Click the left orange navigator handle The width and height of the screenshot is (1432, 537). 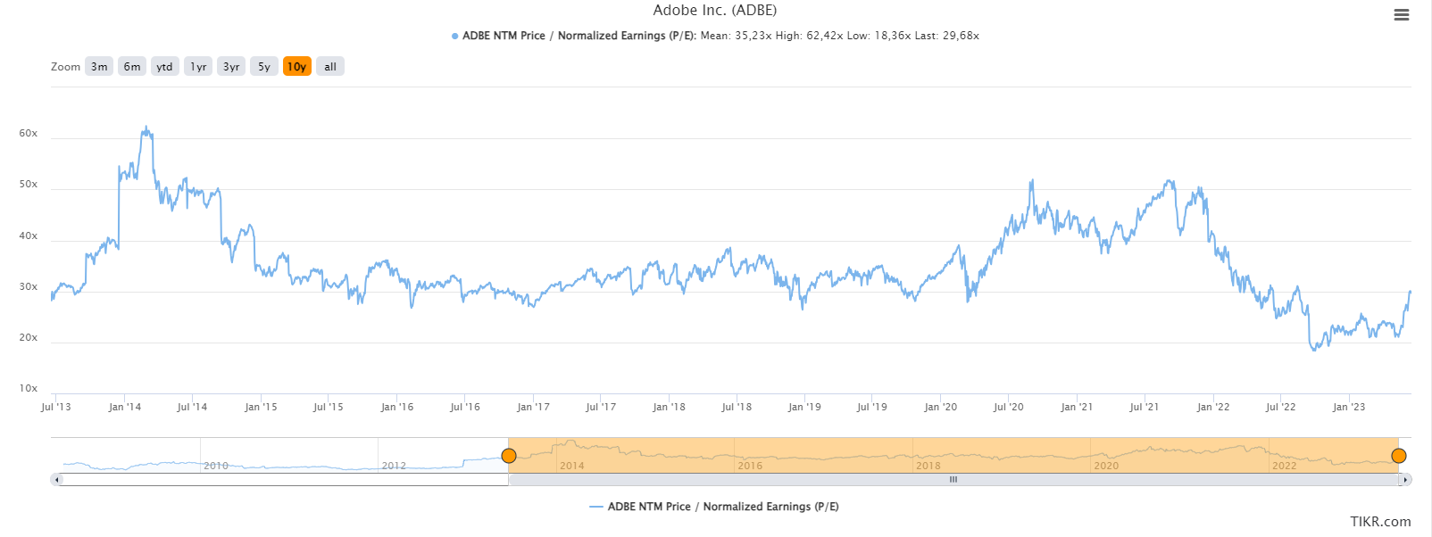(509, 456)
